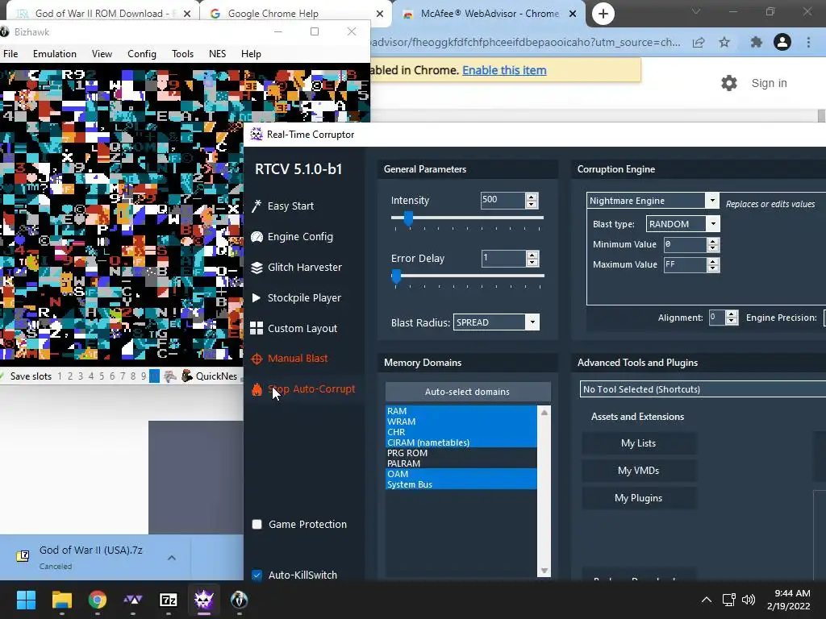This screenshot has width=826, height=619.
Task: Open Easy Start in RTCV sidebar
Action: tap(290, 206)
